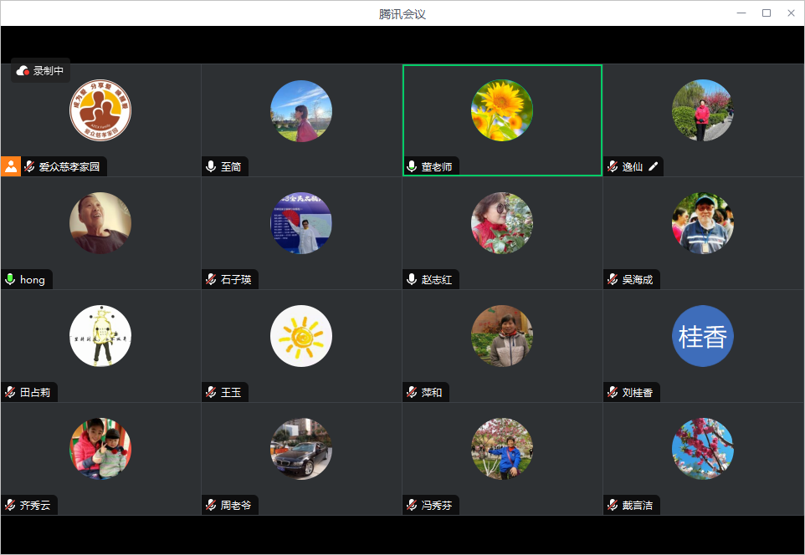Click the 录制中 cloud recording indicator
Image resolution: width=805 pixels, height=555 pixels.
[x=40, y=71]
